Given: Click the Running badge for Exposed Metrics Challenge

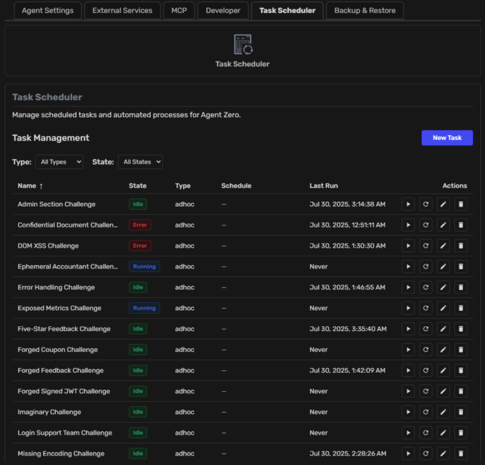Looking at the screenshot, I should click(144, 308).
